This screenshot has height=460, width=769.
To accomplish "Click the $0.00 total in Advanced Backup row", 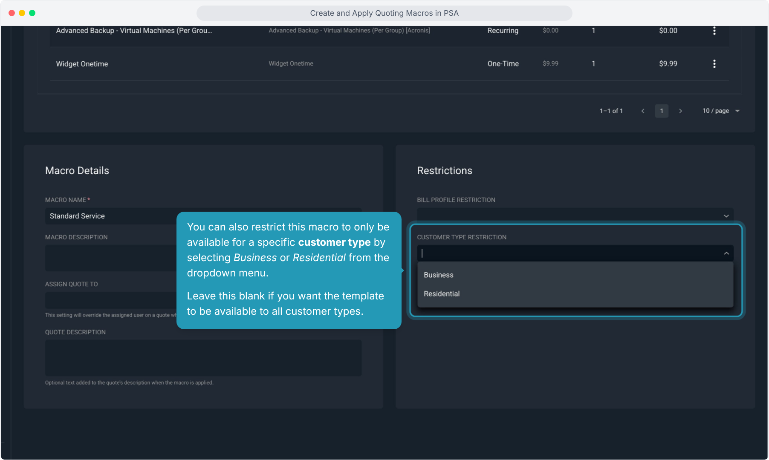I will point(668,31).
